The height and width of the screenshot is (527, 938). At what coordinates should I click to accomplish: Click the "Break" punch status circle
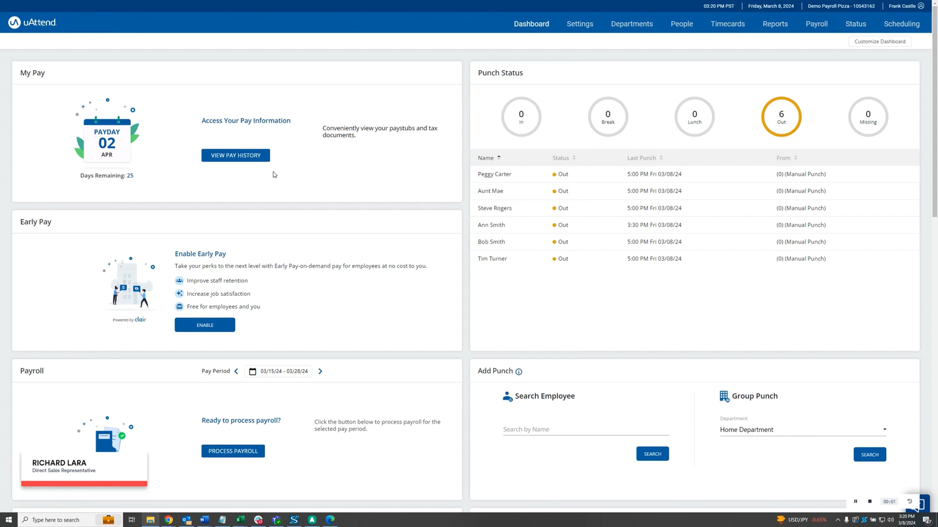pos(608,116)
